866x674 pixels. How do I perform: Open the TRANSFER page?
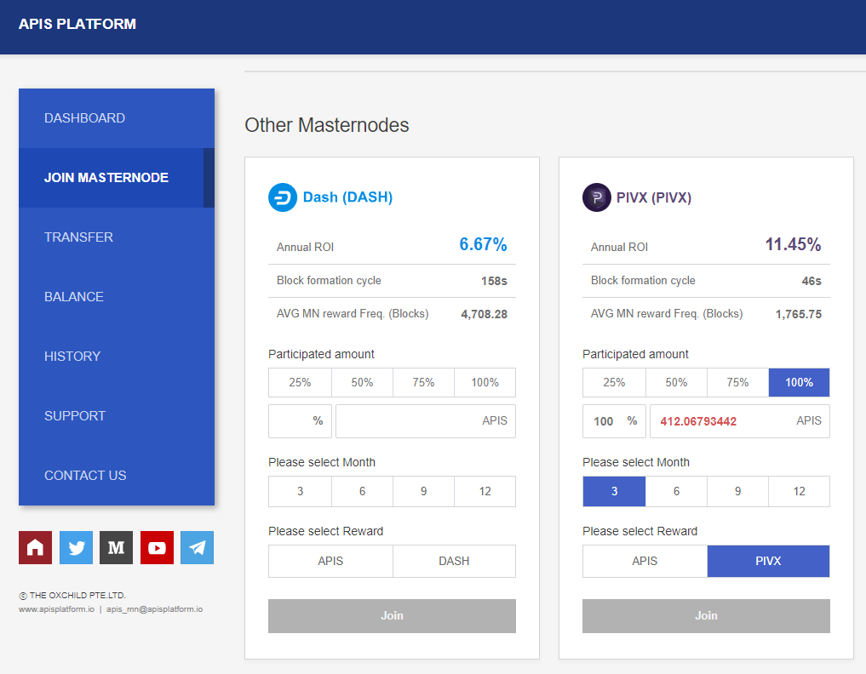[x=117, y=237]
